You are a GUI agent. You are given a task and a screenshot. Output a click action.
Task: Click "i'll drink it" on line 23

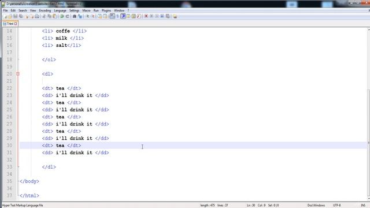click(74, 95)
